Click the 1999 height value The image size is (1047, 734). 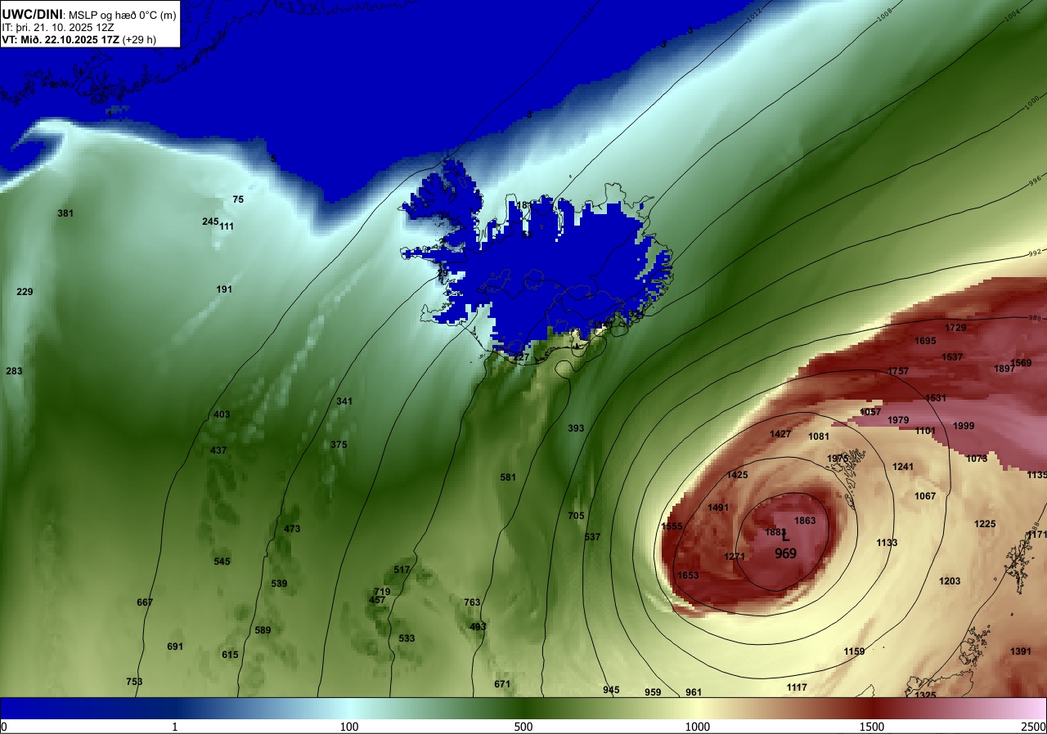coord(964,426)
